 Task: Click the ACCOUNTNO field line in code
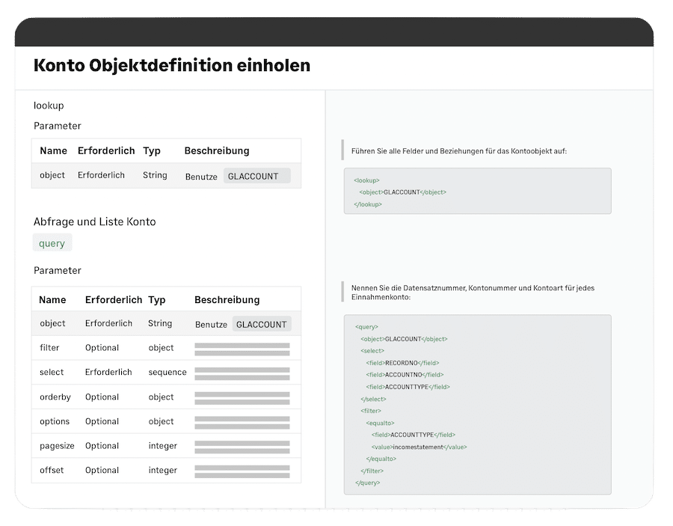pos(405,374)
